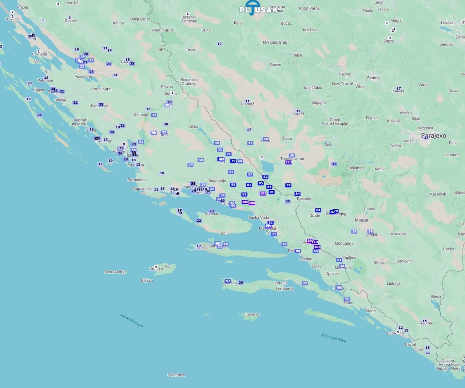465x388 pixels.
Task: Click the 39 marker near Blagaj
Action: (x=370, y=232)
